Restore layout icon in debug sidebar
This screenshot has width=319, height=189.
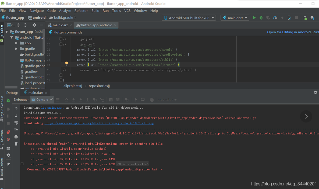point(8,148)
